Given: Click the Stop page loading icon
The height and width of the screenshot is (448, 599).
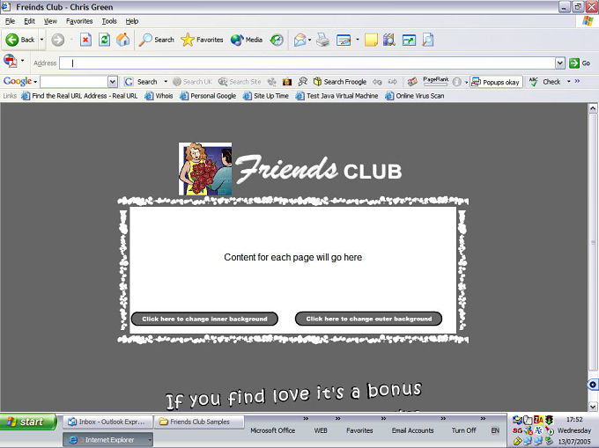Looking at the screenshot, I should pyautogui.click(x=85, y=40).
